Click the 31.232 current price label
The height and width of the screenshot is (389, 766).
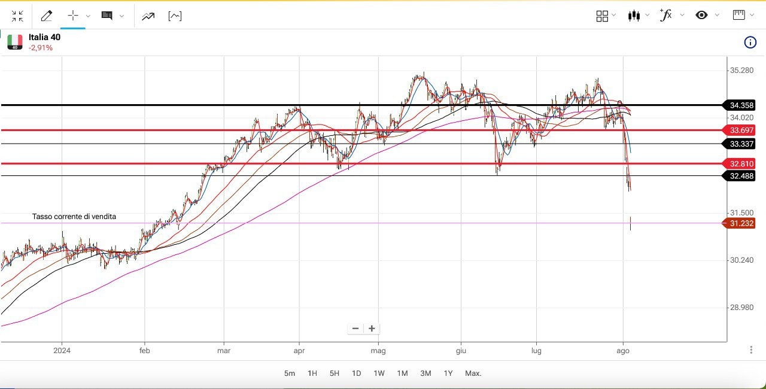point(740,223)
